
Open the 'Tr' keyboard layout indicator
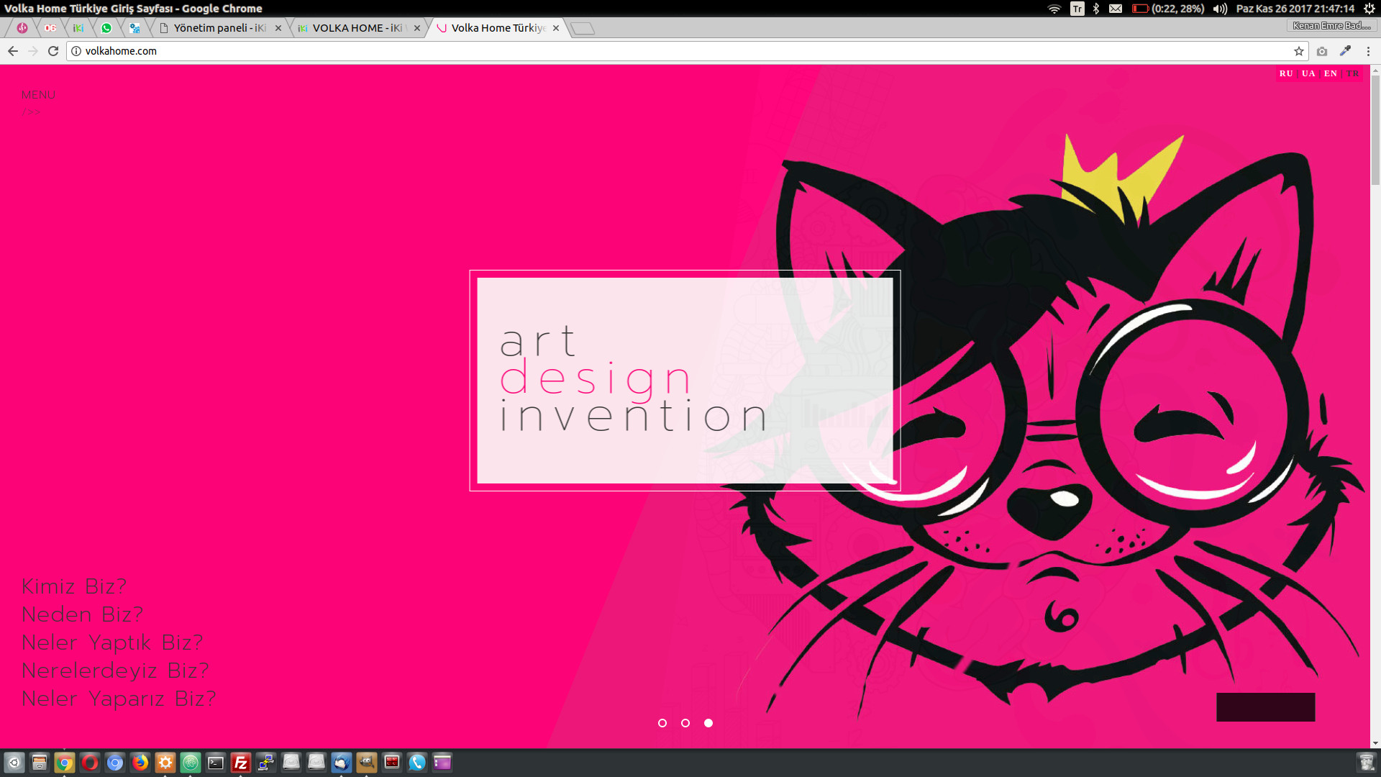coord(1077,9)
